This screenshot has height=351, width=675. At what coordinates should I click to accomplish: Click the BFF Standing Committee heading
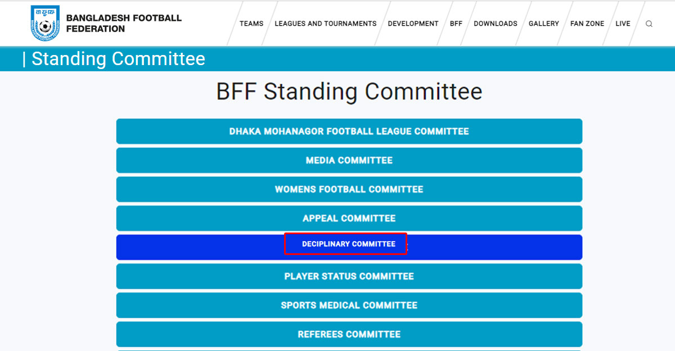tap(349, 92)
